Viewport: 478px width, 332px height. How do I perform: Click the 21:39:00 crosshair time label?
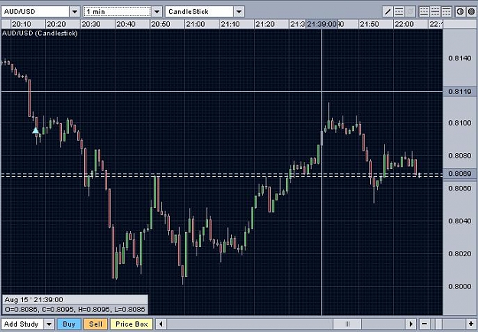(322, 24)
